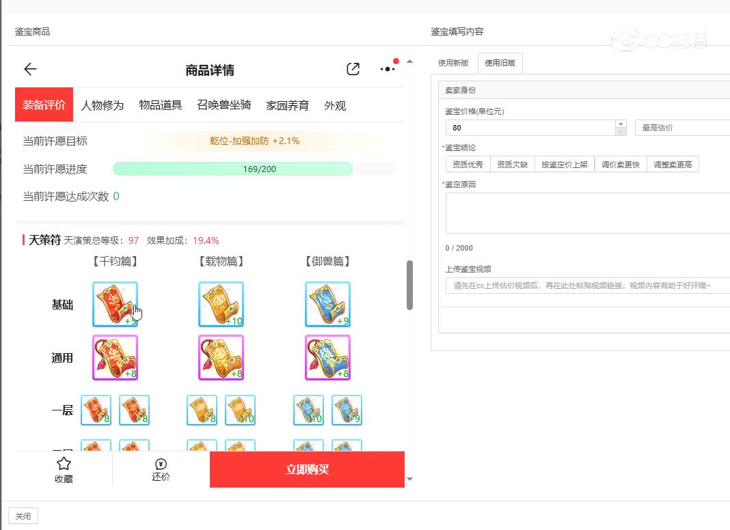The height and width of the screenshot is (530, 730).
Task: Select the 基础 载物篇 yellow talisman +10
Action: tap(221, 305)
